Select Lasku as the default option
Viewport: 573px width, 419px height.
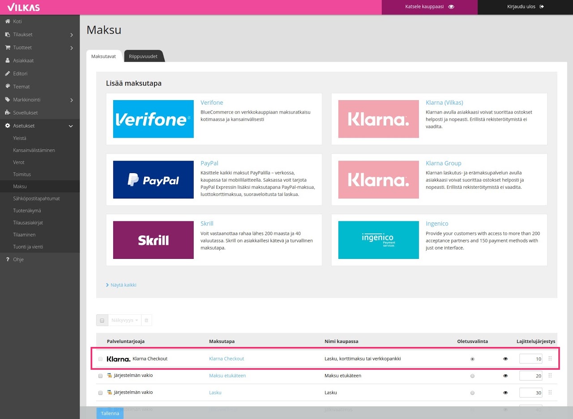pyautogui.click(x=472, y=393)
